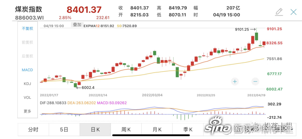The image size is (302, 139).
Task: Tap the low value 8070.11
Action: point(178,15)
